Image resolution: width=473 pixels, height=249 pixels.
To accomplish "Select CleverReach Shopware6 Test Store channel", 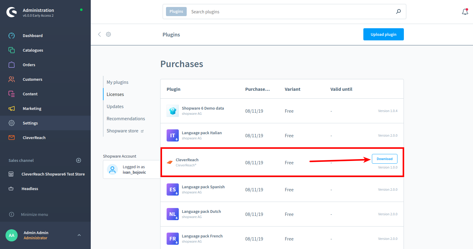I will pyautogui.click(x=53, y=174).
